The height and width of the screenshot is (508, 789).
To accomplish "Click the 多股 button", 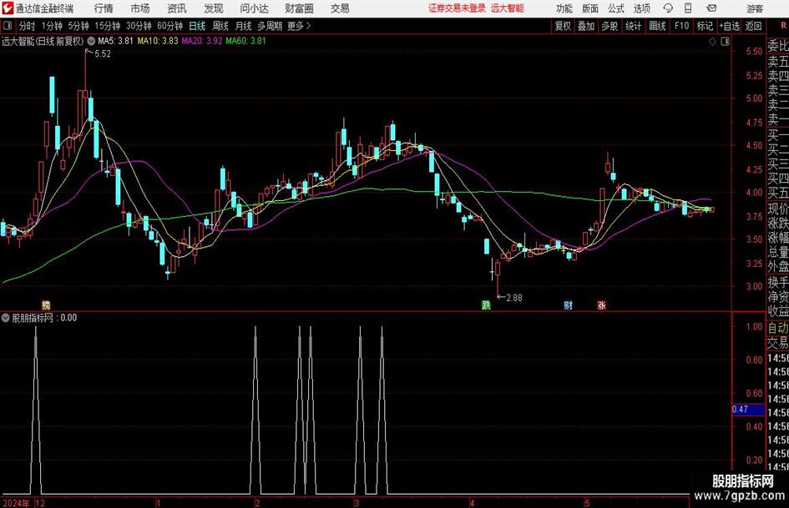I will 609,26.
